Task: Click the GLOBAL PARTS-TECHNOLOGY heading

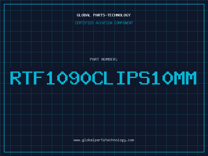Action: [x=104, y=15]
